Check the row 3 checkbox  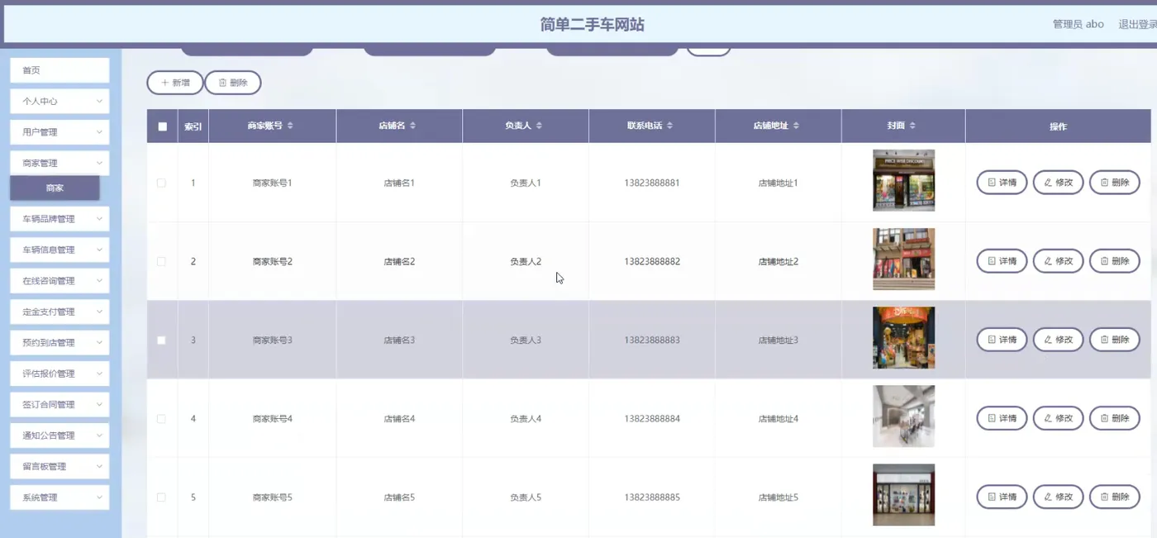click(161, 340)
